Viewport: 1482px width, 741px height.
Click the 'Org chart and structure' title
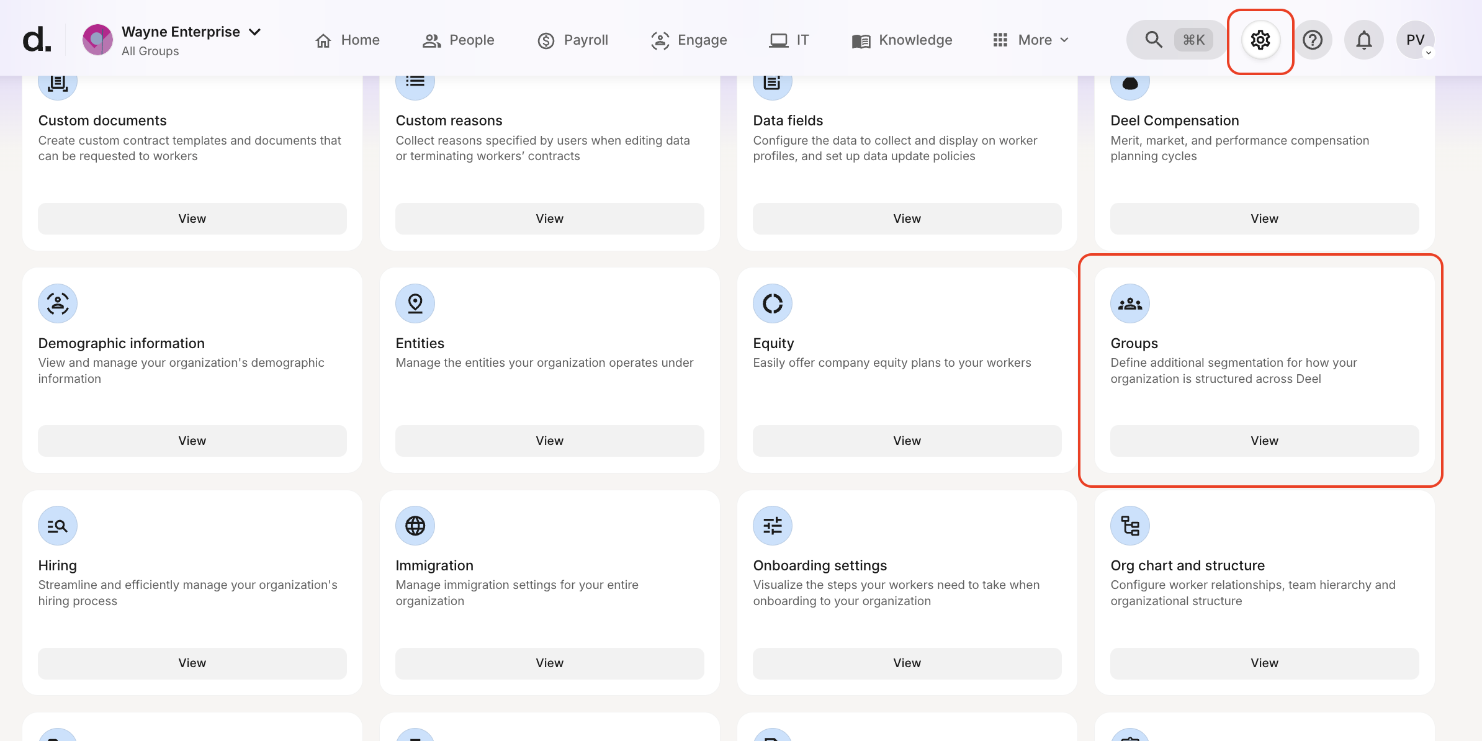point(1187,565)
